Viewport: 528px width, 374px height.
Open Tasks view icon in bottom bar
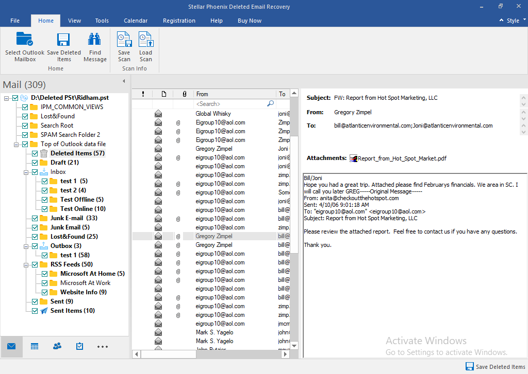(79, 346)
